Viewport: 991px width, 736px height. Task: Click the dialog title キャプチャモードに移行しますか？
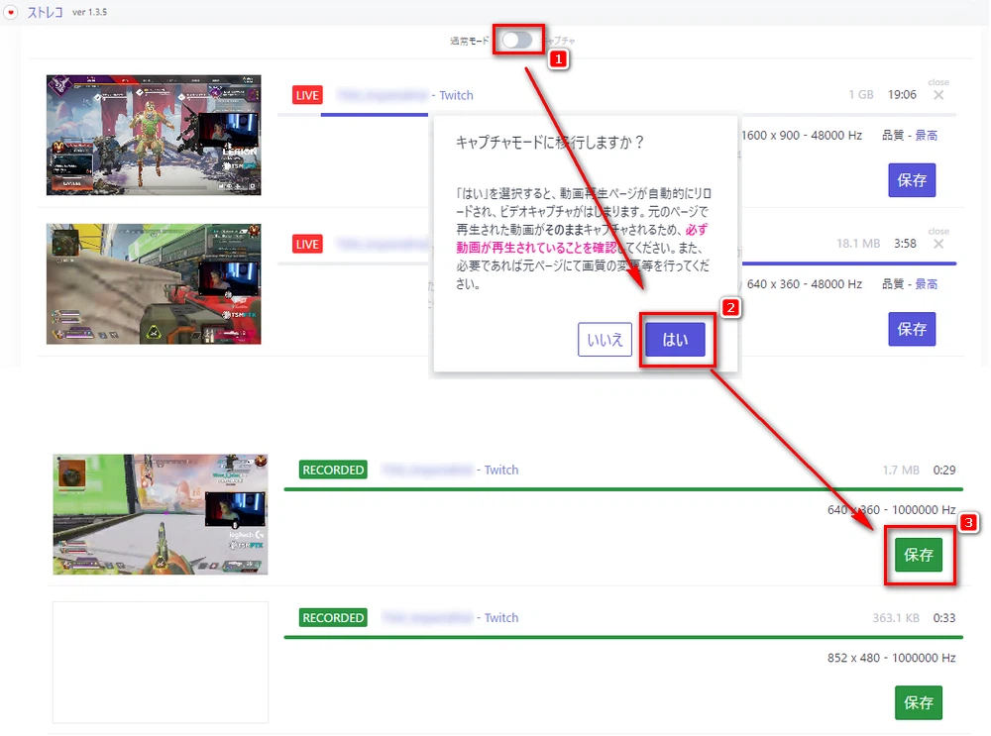click(x=550, y=142)
